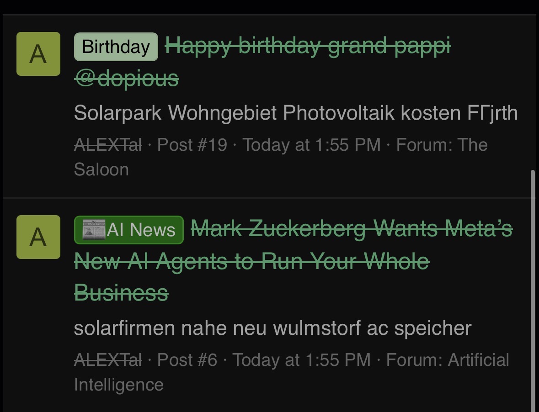Open the first ALEXTal avatar beside Birthday post
Image resolution: width=539 pixels, height=412 pixels.
(x=38, y=54)
